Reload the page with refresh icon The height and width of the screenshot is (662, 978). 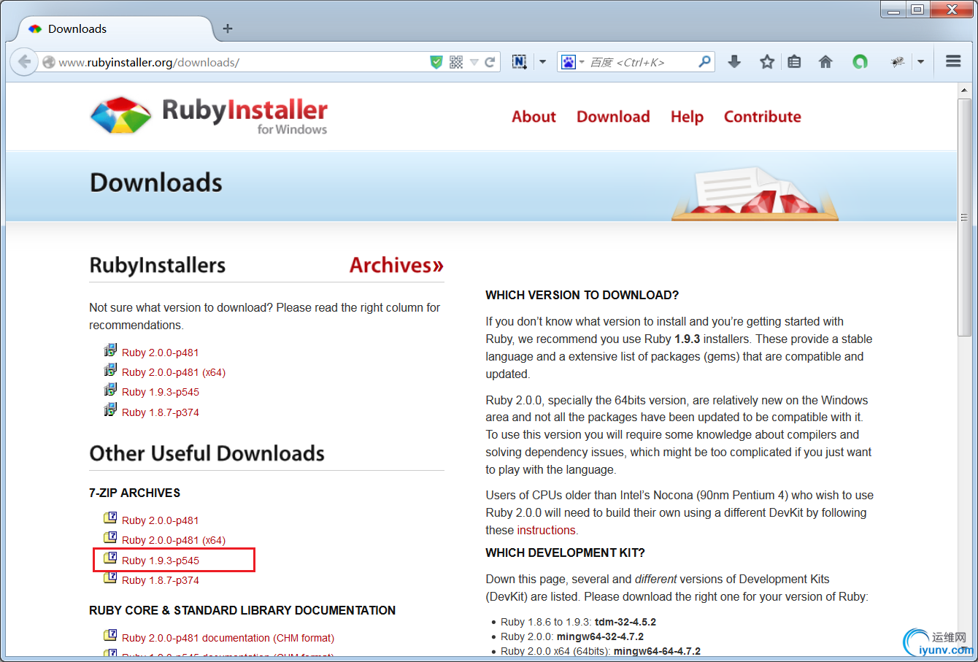tap(490, 62)
